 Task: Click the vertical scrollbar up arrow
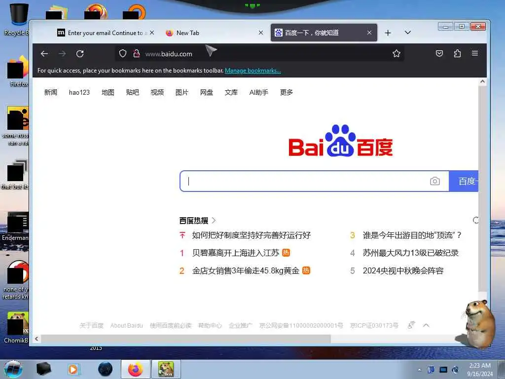point(482,82)
